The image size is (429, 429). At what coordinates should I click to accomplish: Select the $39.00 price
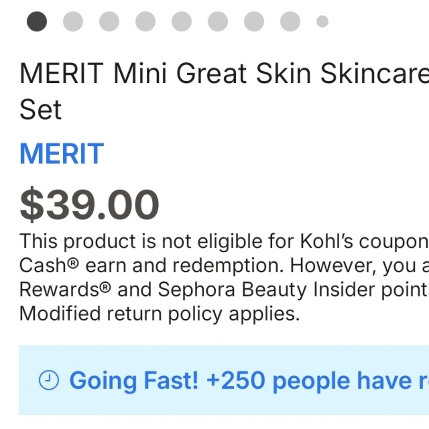89,205
